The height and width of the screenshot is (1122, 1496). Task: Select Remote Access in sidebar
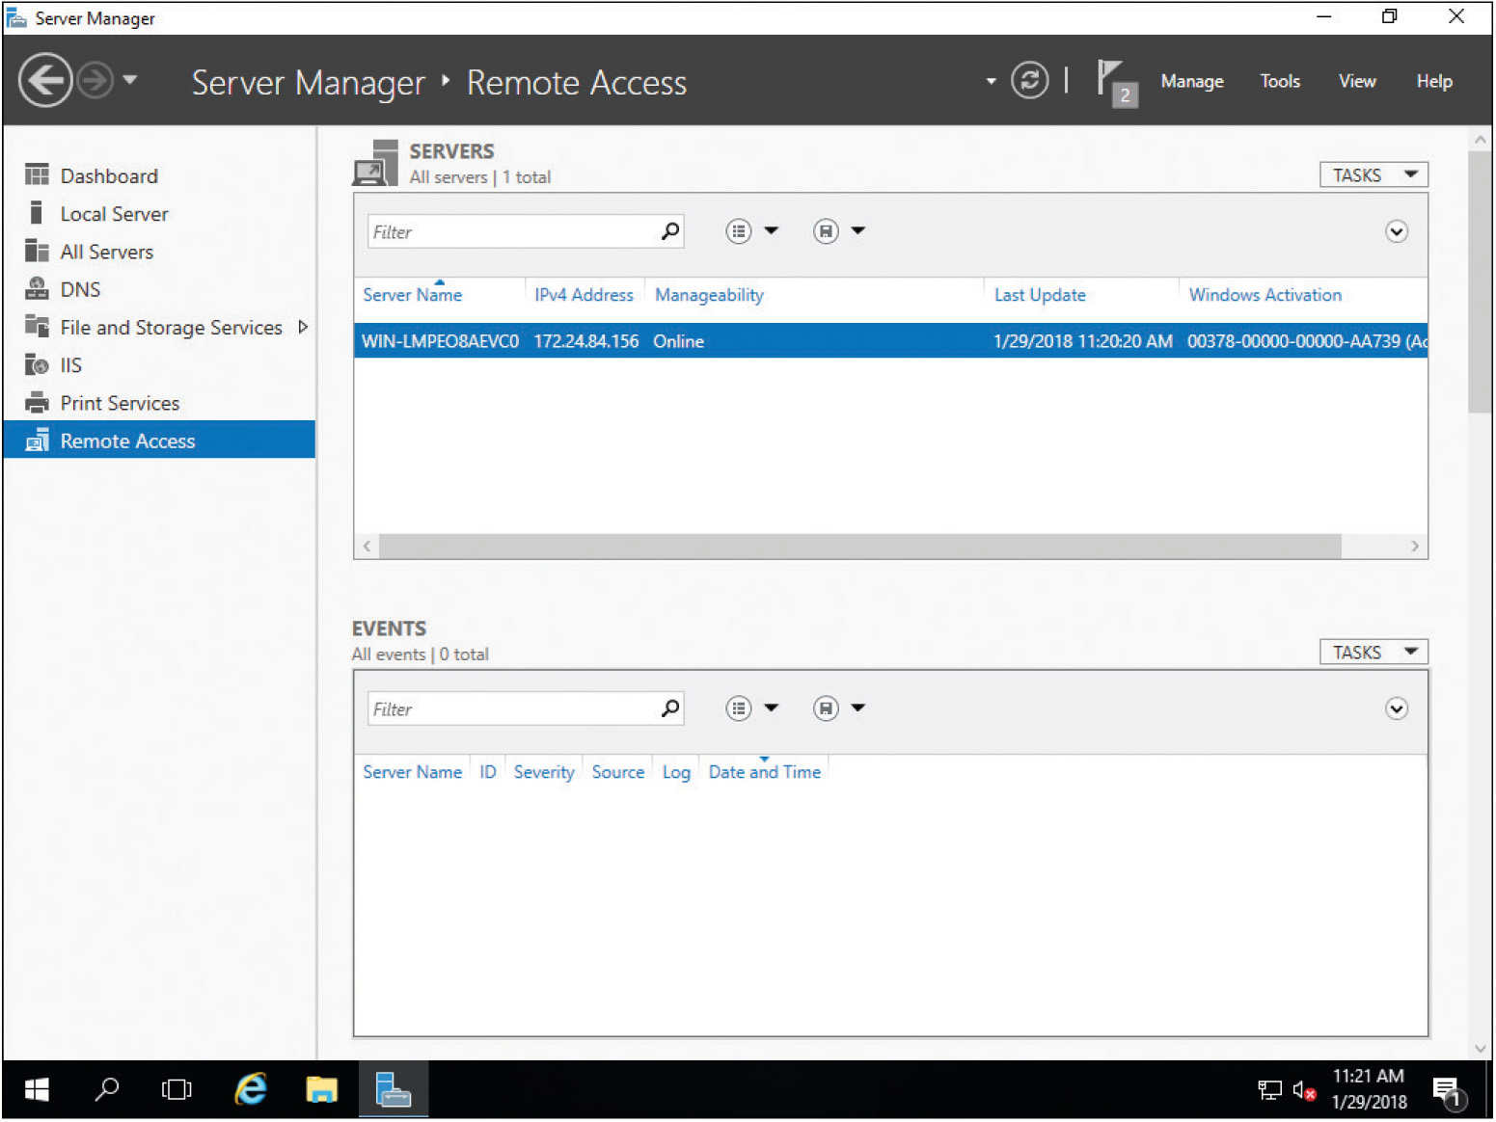coord(159,441)
